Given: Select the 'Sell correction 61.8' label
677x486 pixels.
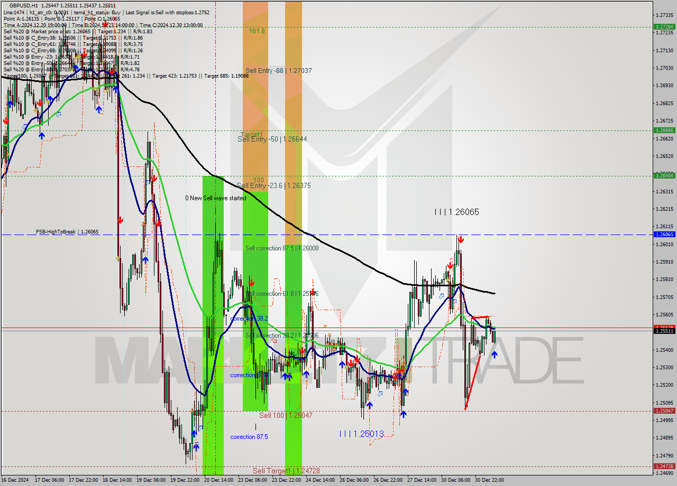Looking at the screenshot, I should pyautogui.click(x=281, y=293).
